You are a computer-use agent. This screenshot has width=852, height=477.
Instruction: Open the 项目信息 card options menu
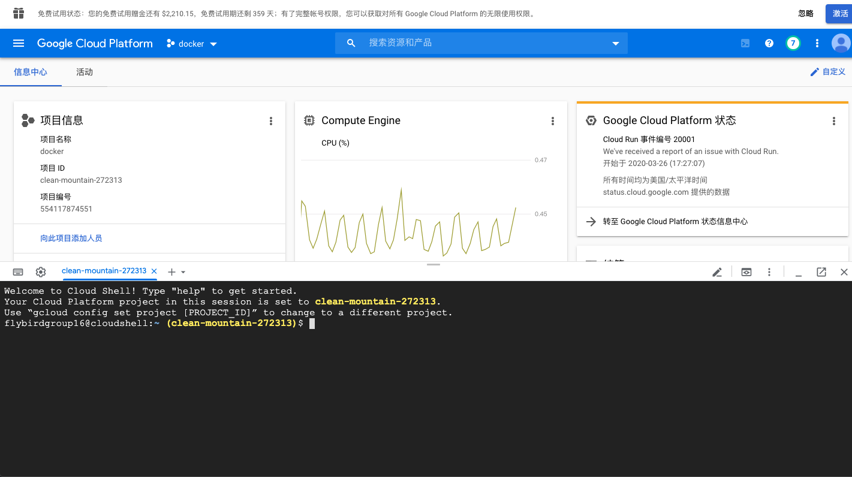tap(271, 121)
